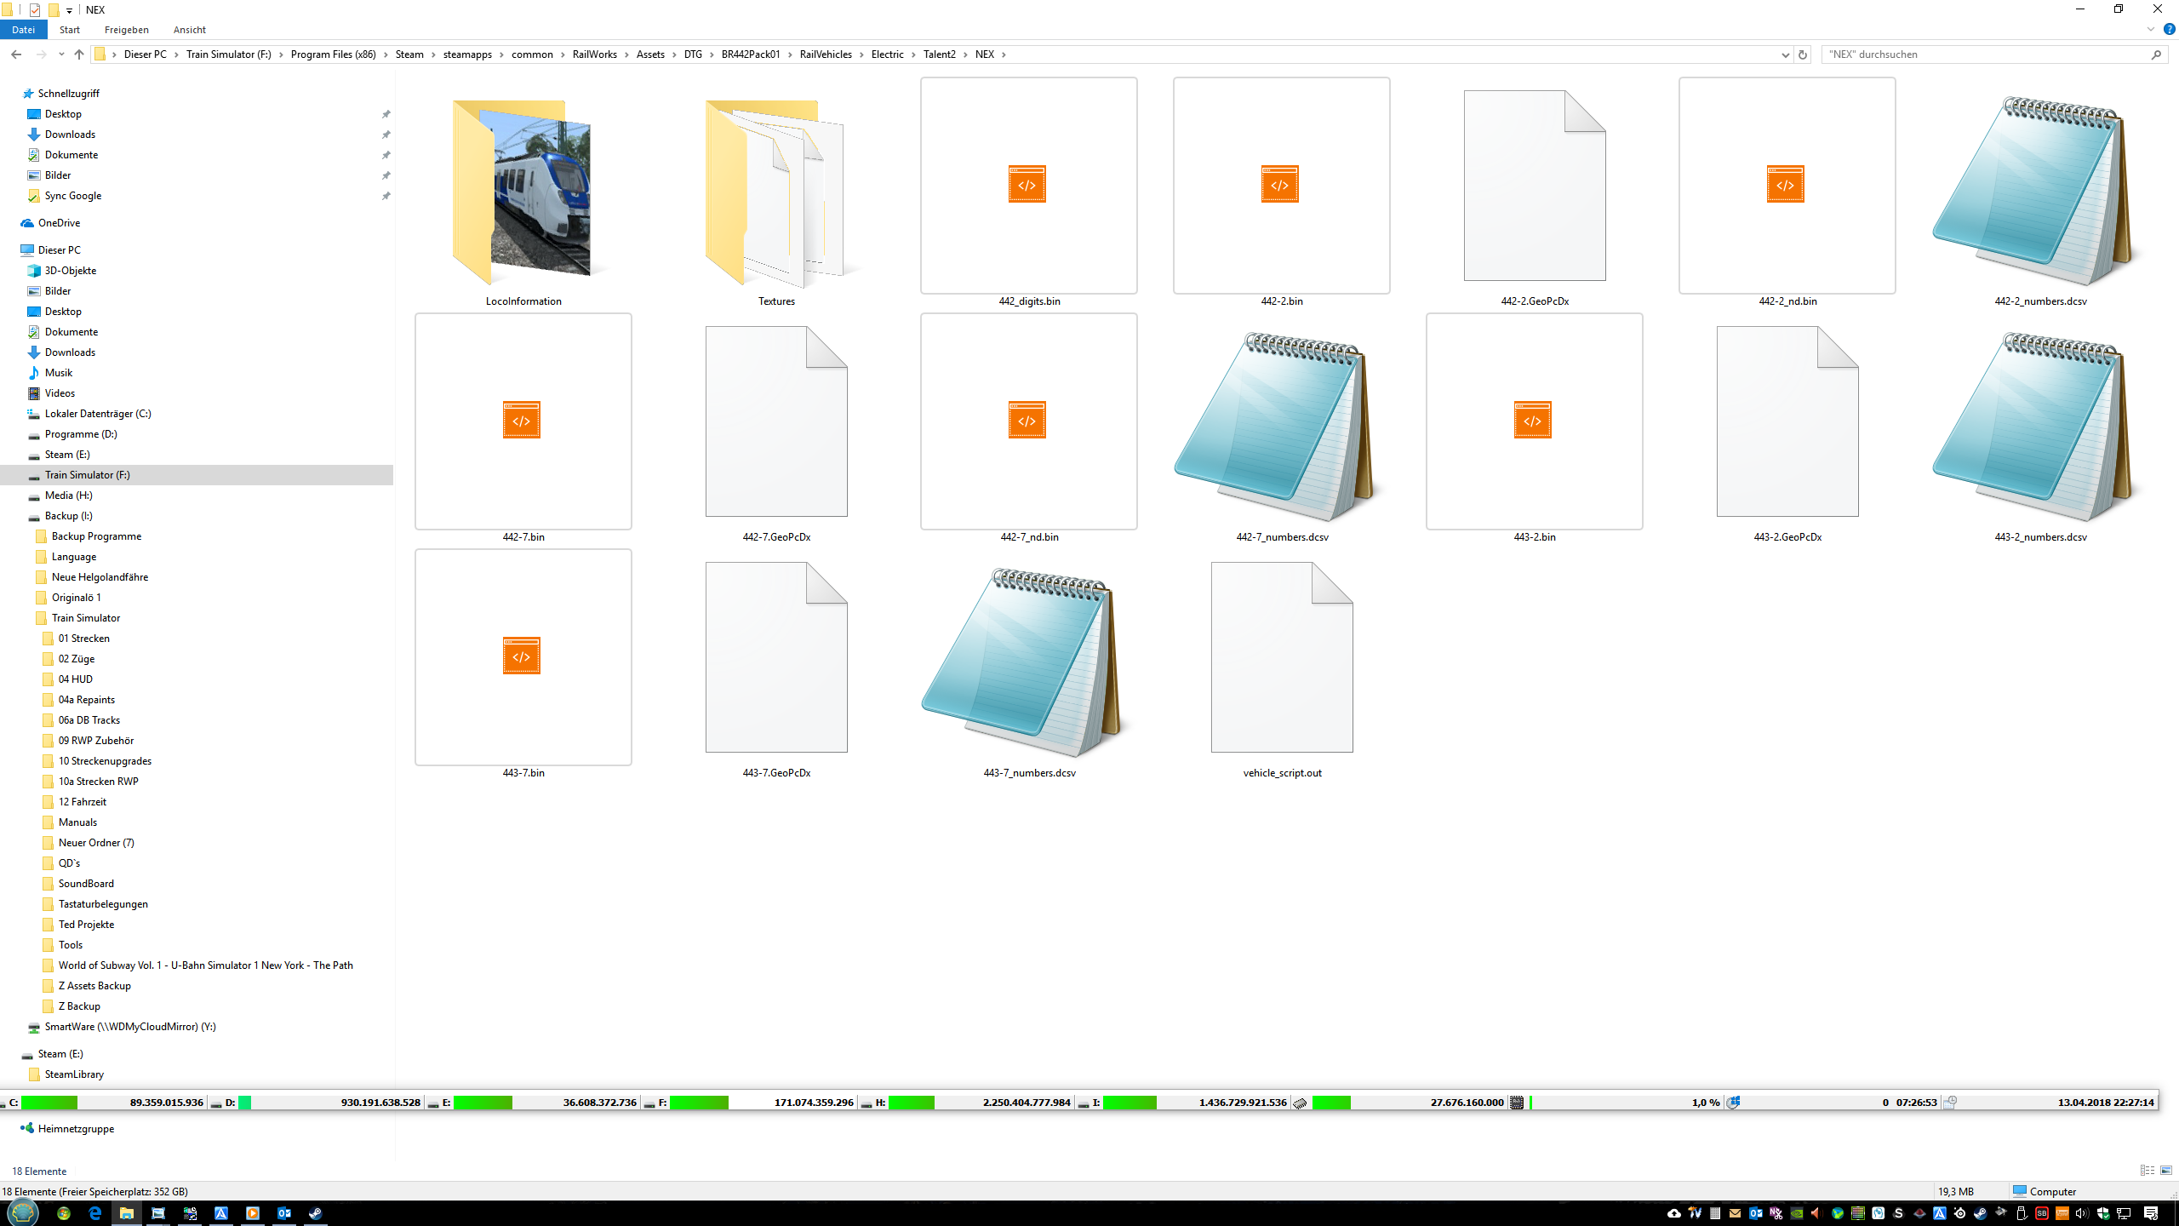Open the address bar history dropdown
The width and height of the screenshot is (2179, 1226).
[x=1785, y=54]
